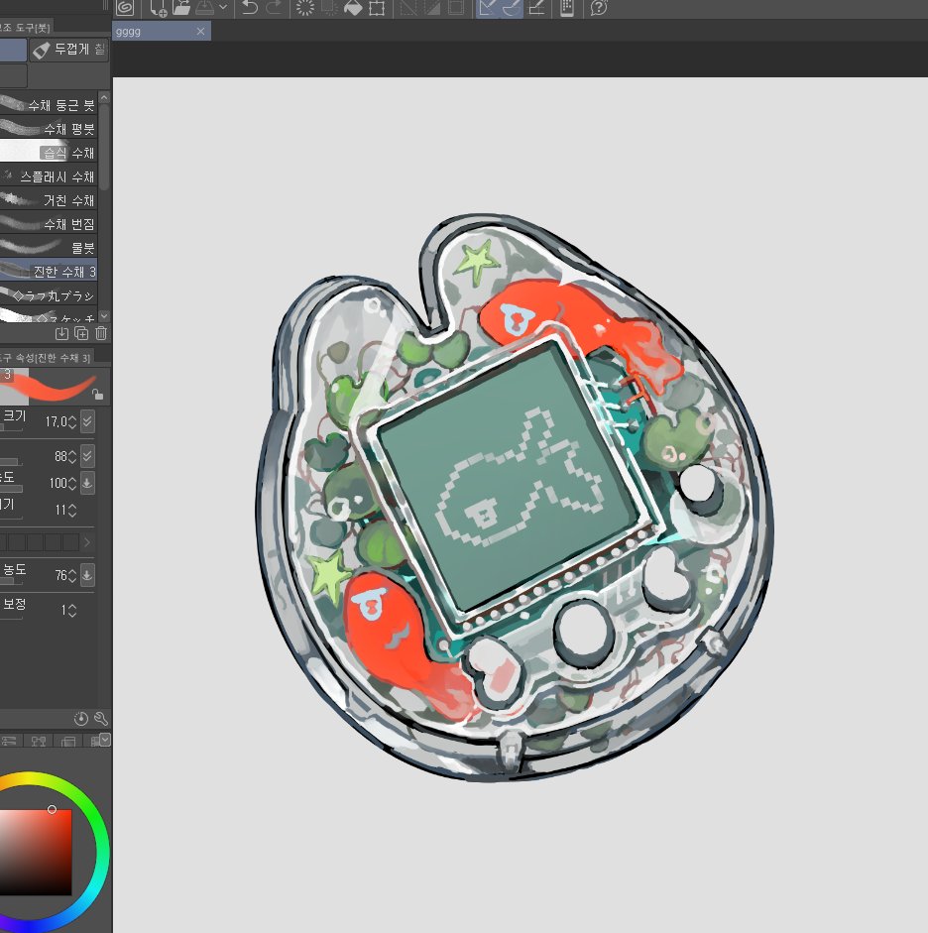Viewport: 928px width, 933px height.
Task: Reset tool properties with clock-arrow icon
Action: (x=81, y=719)
